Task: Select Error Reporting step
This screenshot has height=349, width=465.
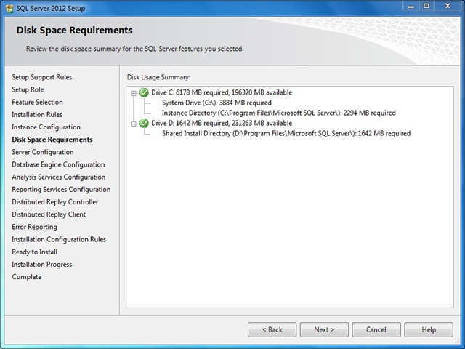Action: [x=34, y=227]
